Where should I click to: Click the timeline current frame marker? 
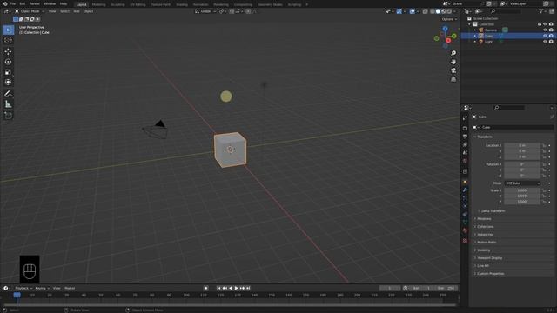coord(17,296)
